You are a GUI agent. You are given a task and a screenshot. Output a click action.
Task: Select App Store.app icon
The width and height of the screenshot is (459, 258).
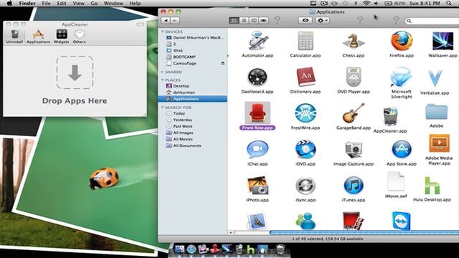coord(402,150)
